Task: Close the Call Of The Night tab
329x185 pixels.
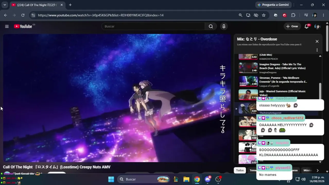Action: tap(62, 5)
